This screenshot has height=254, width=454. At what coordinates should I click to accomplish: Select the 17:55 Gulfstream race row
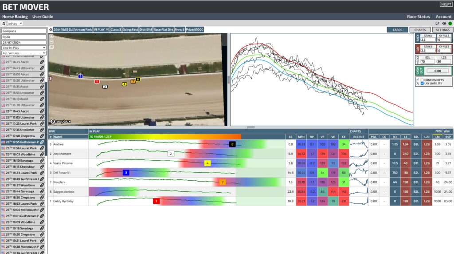23,142
